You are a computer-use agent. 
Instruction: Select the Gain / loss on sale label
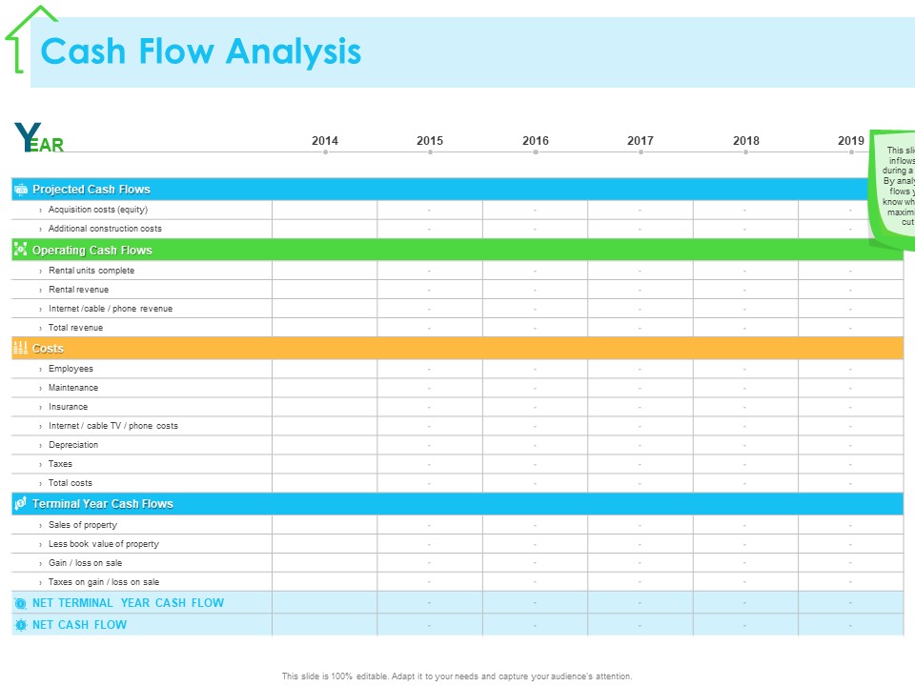click(x=85, y=563)
